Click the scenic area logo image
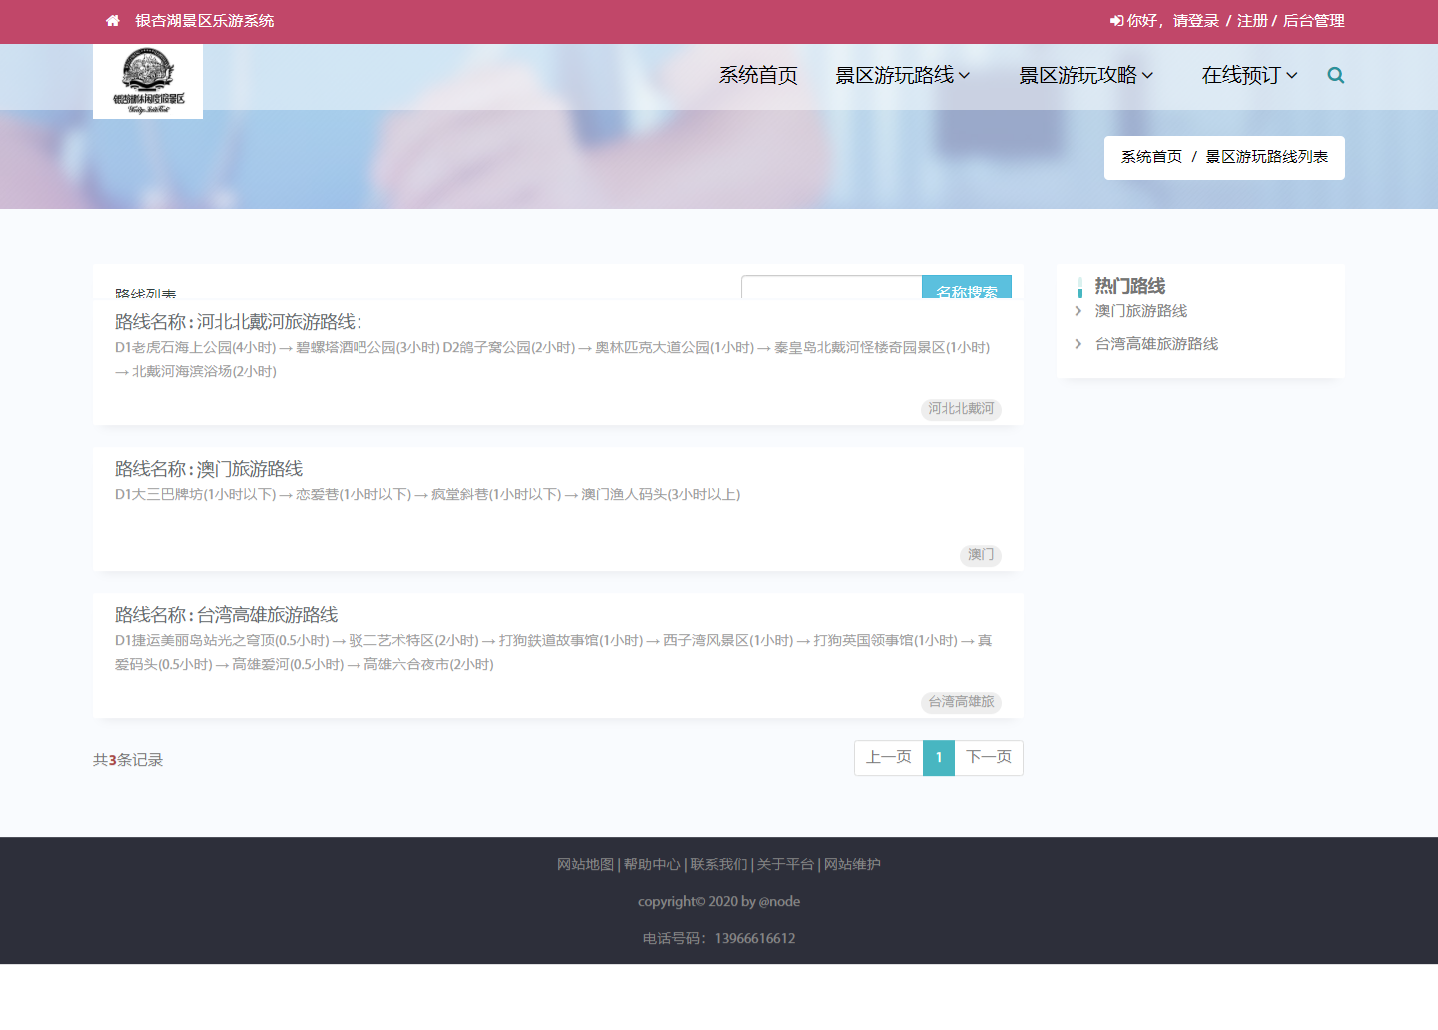The width and height of the screenshot is (1438, 1030). click(x=148, y=82)
